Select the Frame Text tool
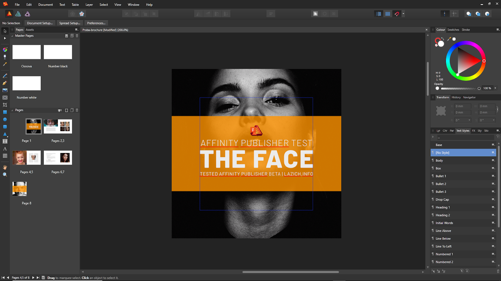This screenshot has width=501, height=281. point(5,141)
